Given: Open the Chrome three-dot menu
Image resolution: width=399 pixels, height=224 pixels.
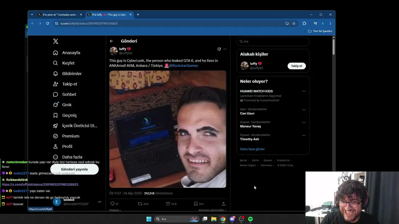Looking at the screenshot, I should (x=330, y=23).
